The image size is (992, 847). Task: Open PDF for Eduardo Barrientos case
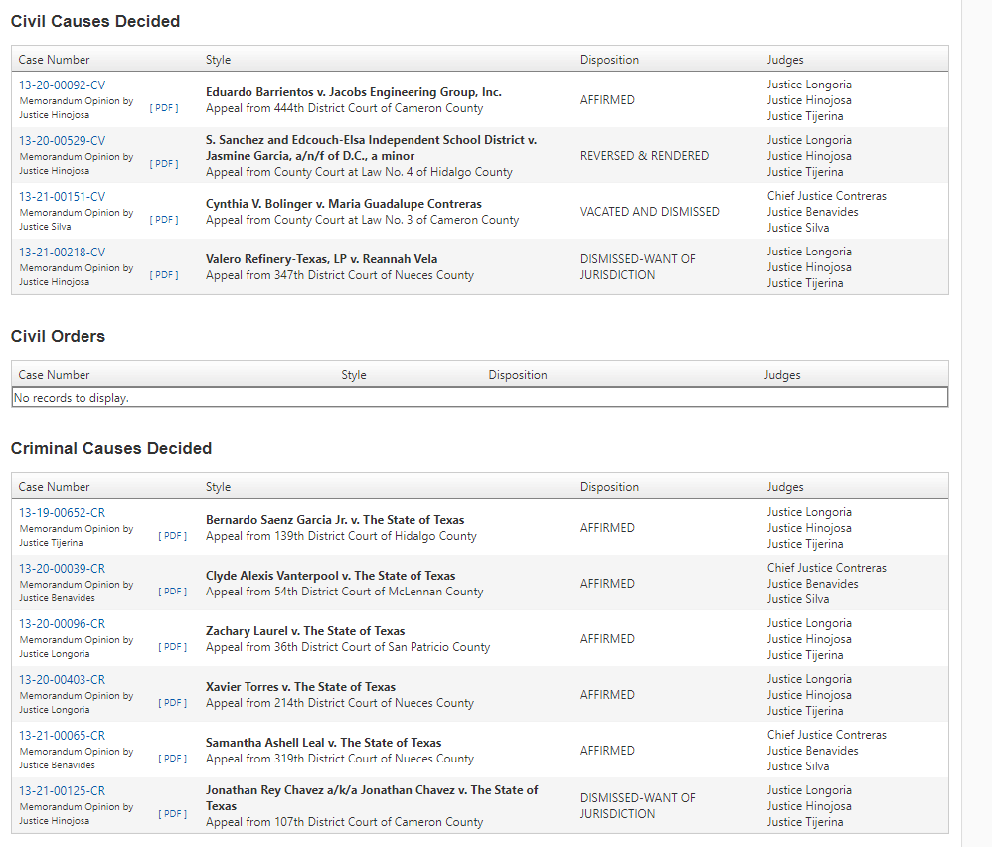click(x=164, y=108)
